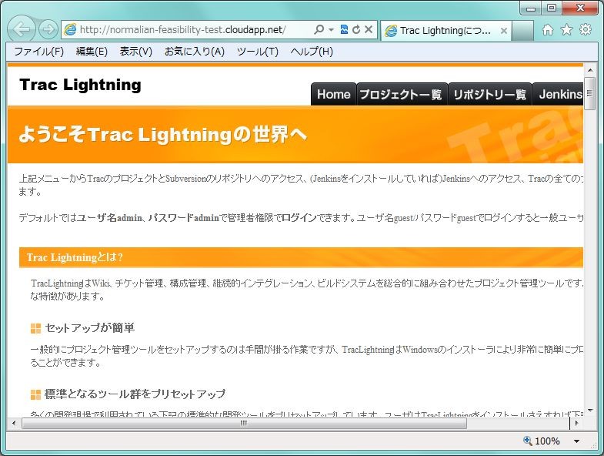Click the browser Forward arrow button
The image size is (604, 456).
click(x=48, y=29)
